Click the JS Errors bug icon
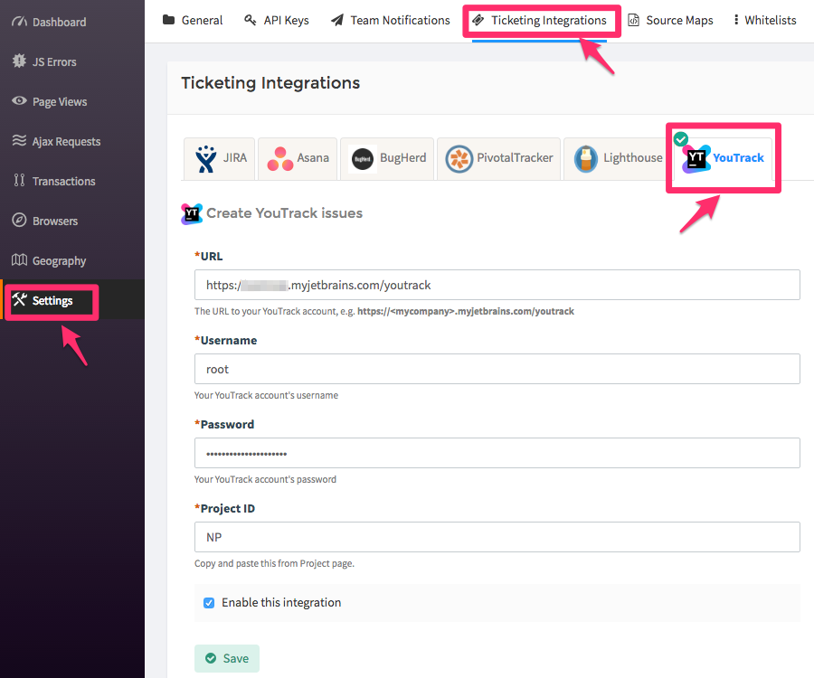The image size is (814, 678). 19,61
